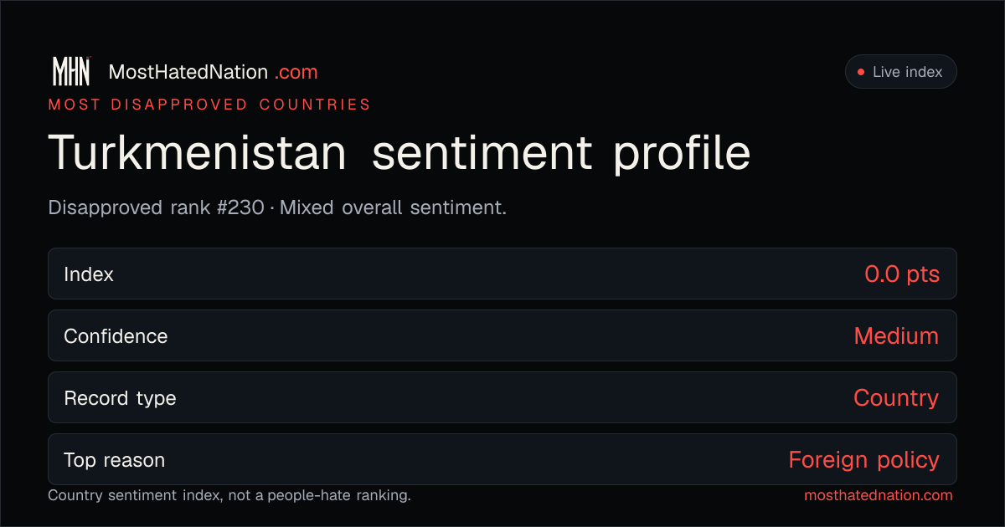The image size is (1005, 527).
Task: Click the Mixed overall sentiment text
Action: tap(393, 207)
